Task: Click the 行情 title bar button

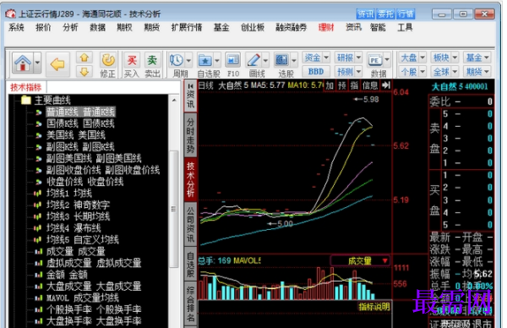Action: click(406, 14)
